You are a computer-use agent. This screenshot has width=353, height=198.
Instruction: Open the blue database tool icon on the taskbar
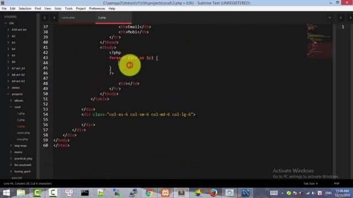(245, 193)
